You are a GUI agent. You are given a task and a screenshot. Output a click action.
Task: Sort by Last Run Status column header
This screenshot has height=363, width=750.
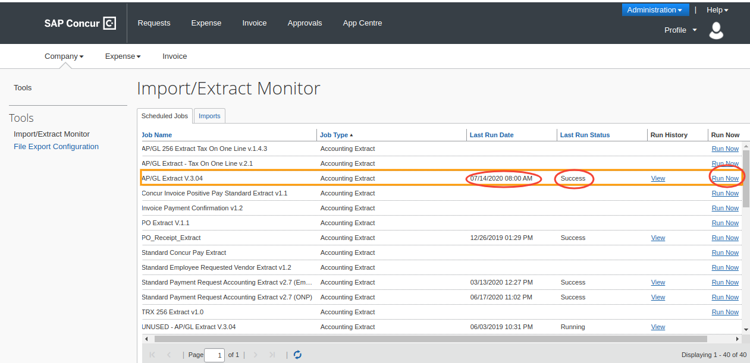585,135
